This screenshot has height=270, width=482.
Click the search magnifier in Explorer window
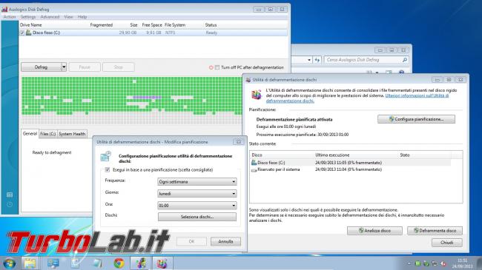point(405,60)
